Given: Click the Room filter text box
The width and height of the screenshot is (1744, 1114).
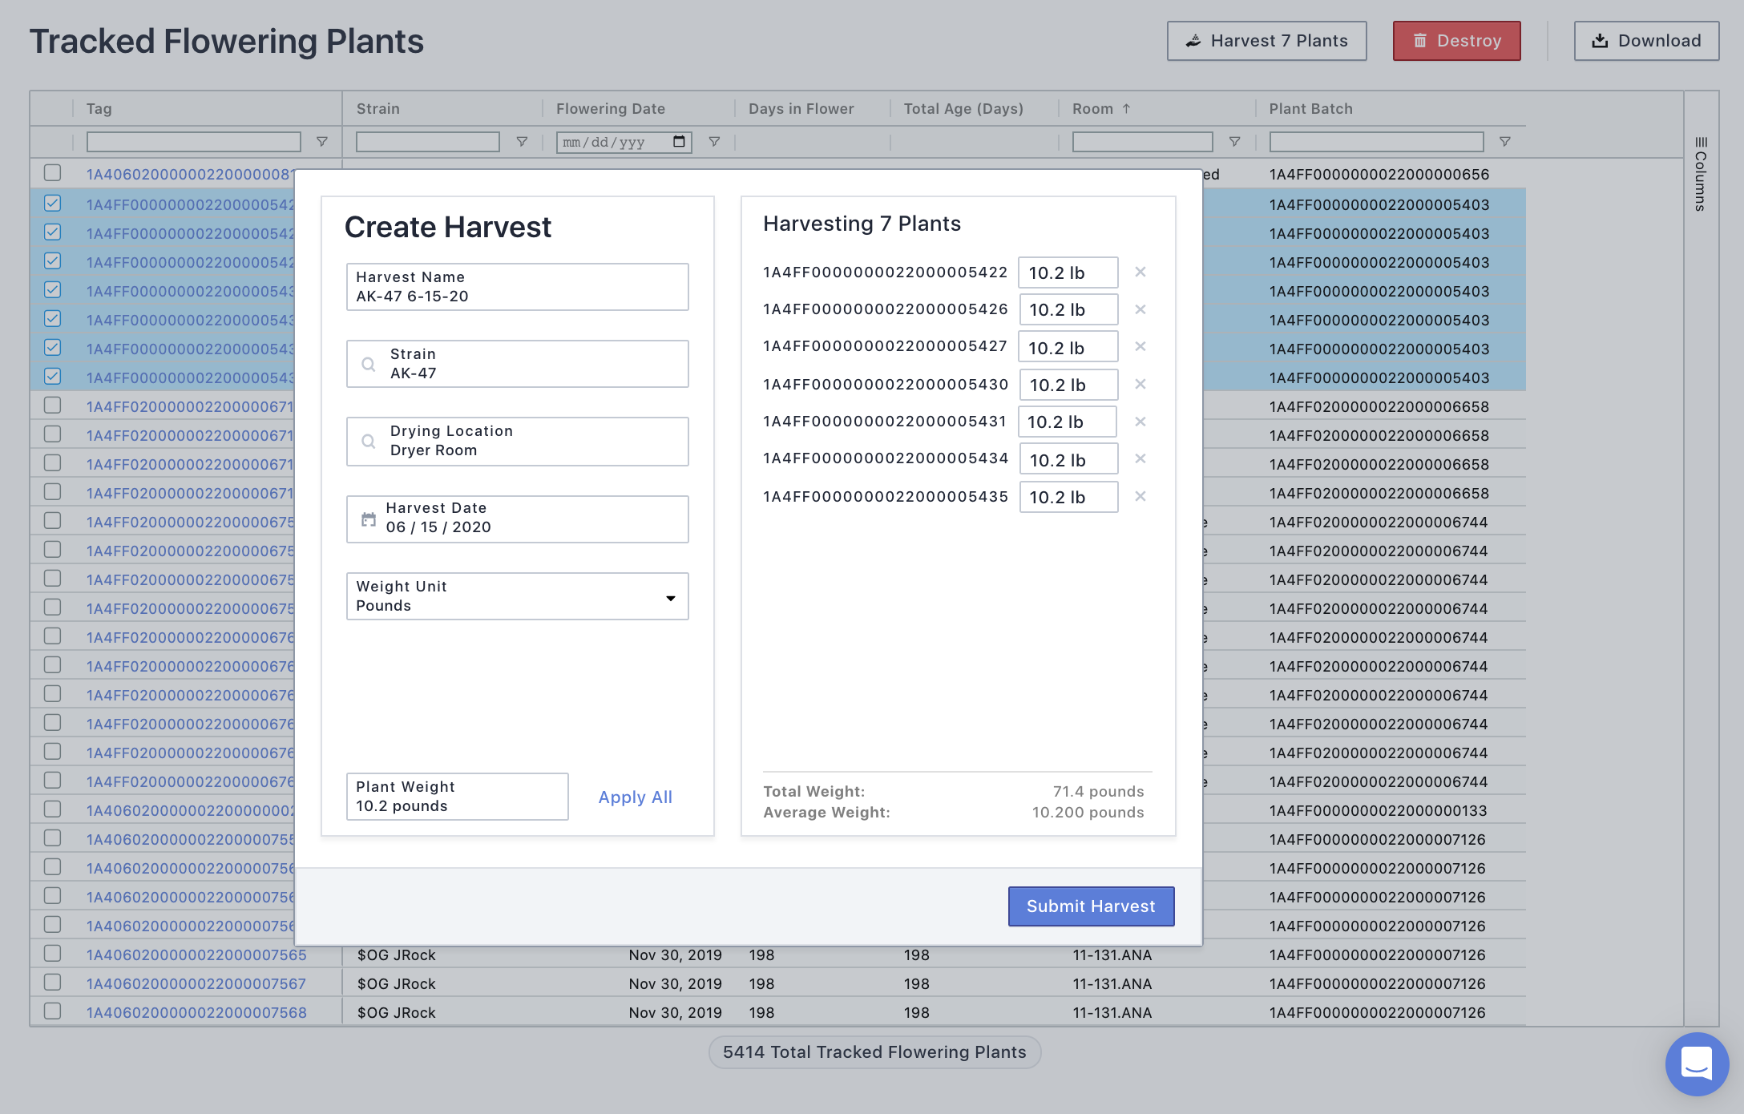Looking at the screenshot, I should (1143, 142).
